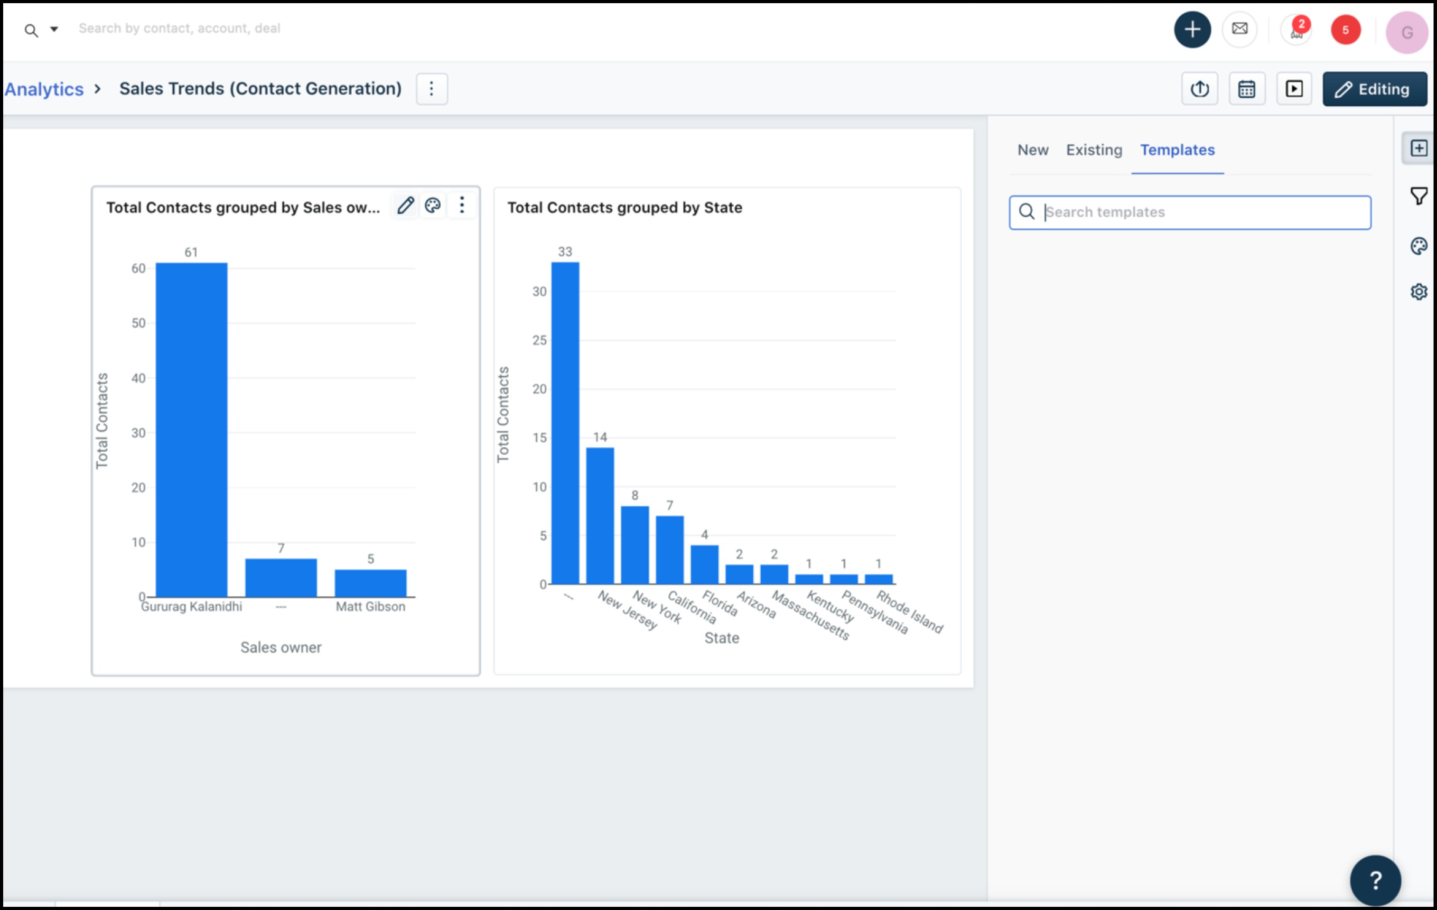Go to Analytics breadcrumb link
1437x910 pixels.
(x=44, y=89)
